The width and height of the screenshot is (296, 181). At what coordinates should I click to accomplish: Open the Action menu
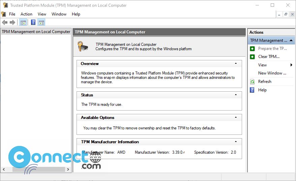point(26,14)
